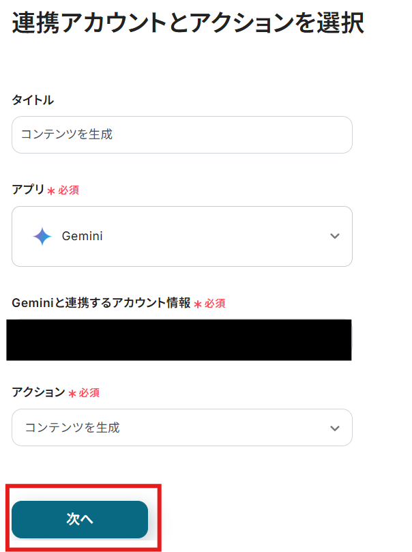
Task: Select the Gemini text in the app selector
Action: [x=82, y=236]
